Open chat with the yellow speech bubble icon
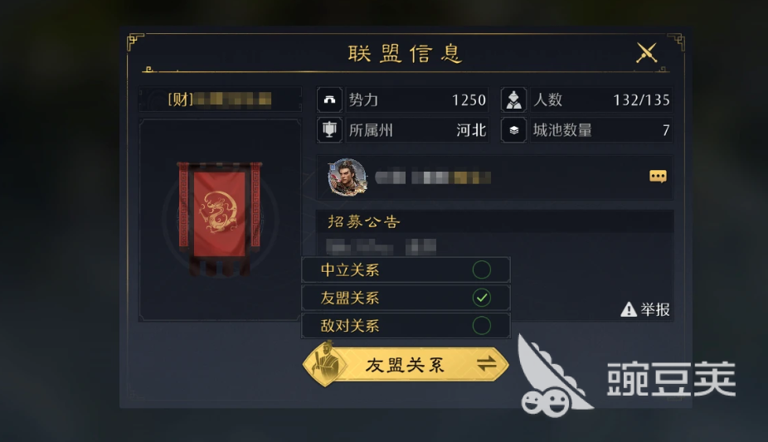 [x=658, y=176]
